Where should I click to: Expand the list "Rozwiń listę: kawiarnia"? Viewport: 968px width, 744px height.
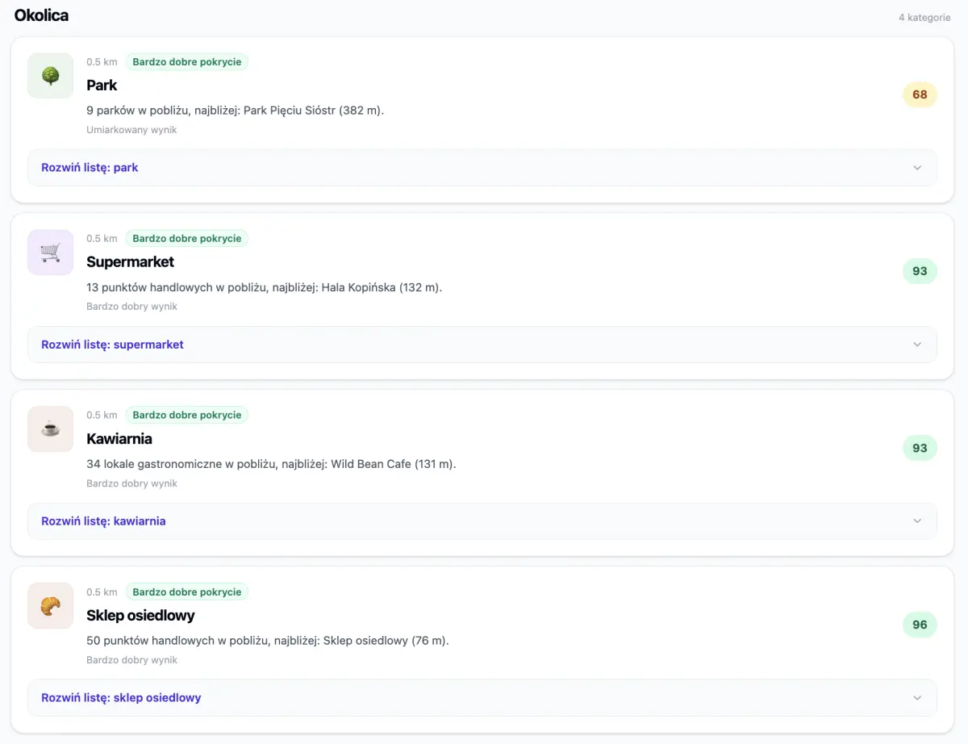tap(482, 521)
